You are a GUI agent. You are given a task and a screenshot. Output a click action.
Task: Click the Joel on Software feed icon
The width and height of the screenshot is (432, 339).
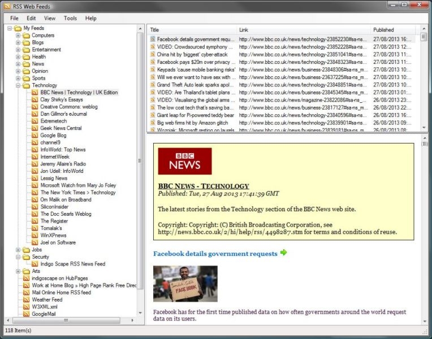tap(34, 242)
